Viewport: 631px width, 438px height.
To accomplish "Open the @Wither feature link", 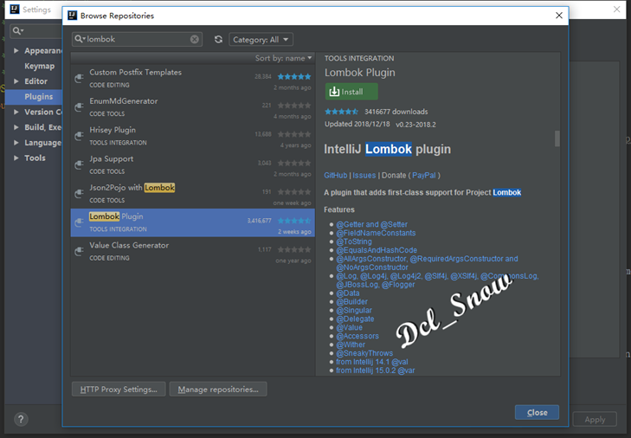I will click(x=351, y=345).
